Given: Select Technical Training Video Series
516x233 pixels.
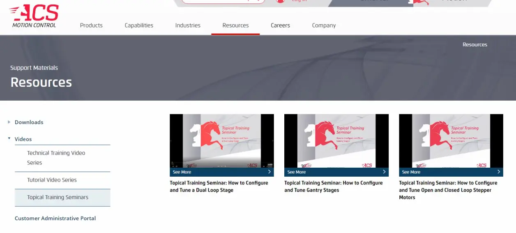Looking at the screenshot, I should 62,158.
